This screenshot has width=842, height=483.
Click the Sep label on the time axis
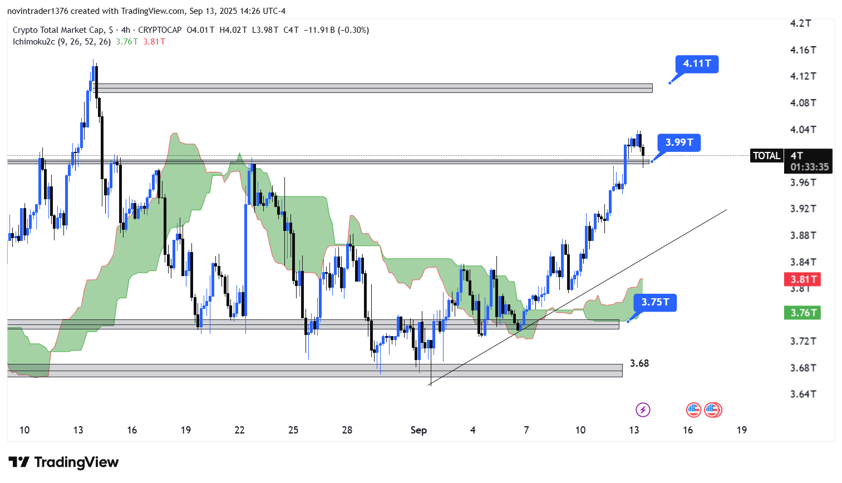click(418, 430)
